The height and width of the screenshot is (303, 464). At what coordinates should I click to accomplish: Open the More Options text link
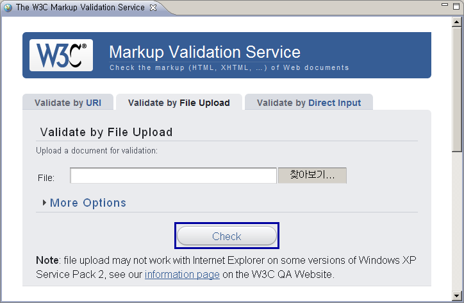(88, 203)
